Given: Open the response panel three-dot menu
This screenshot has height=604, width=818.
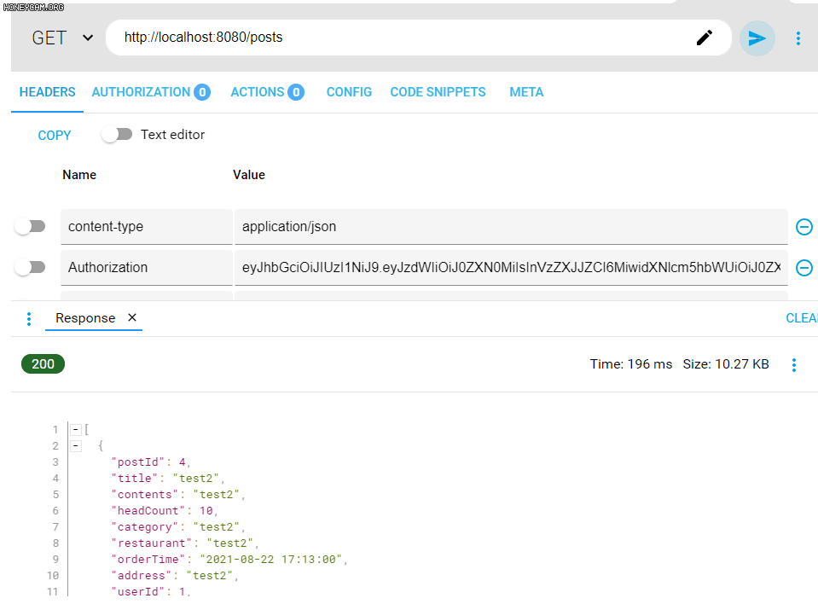Looking at the screenshot, I should coord(29,319).
